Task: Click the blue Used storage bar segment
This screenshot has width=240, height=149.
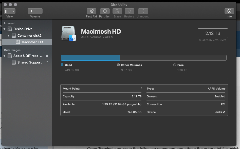Action: click(x=90, y=58)
